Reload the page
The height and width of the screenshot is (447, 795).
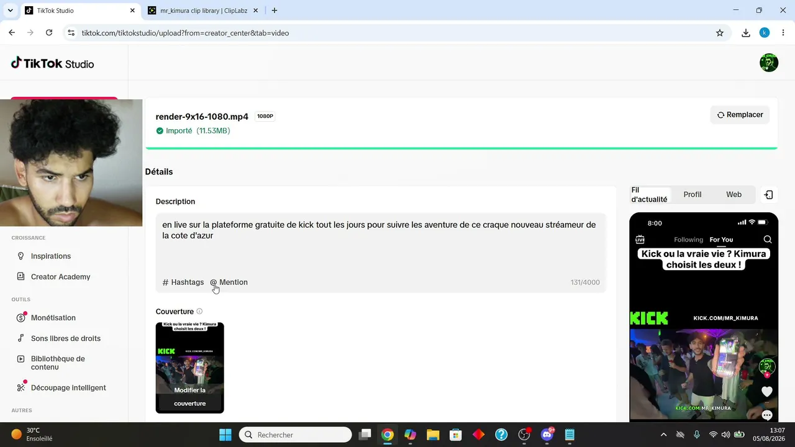click(49, 33)
